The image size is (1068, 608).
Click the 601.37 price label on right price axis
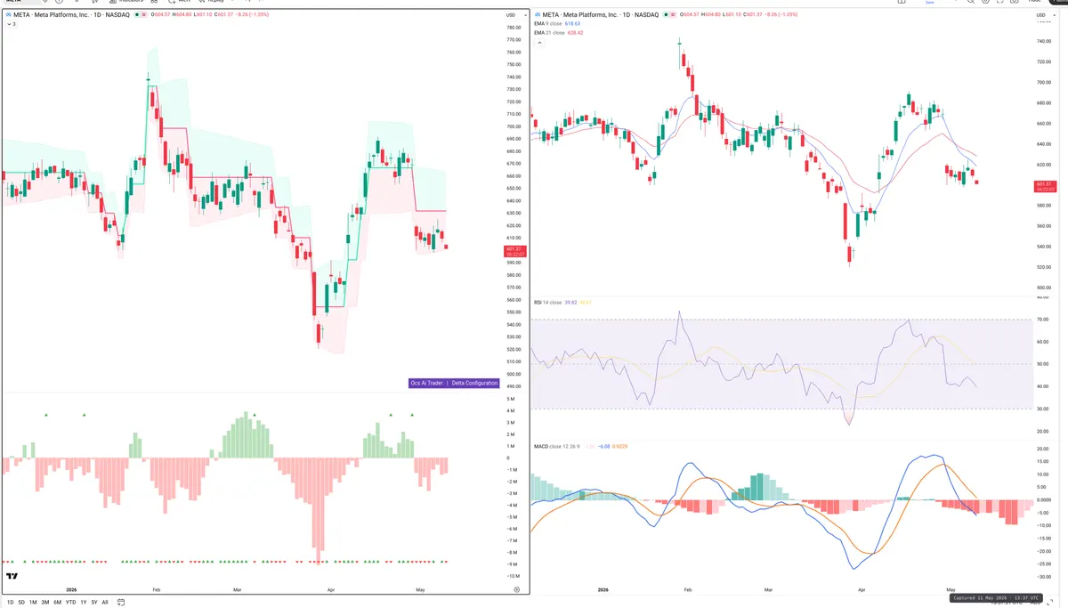(1045, 184)
